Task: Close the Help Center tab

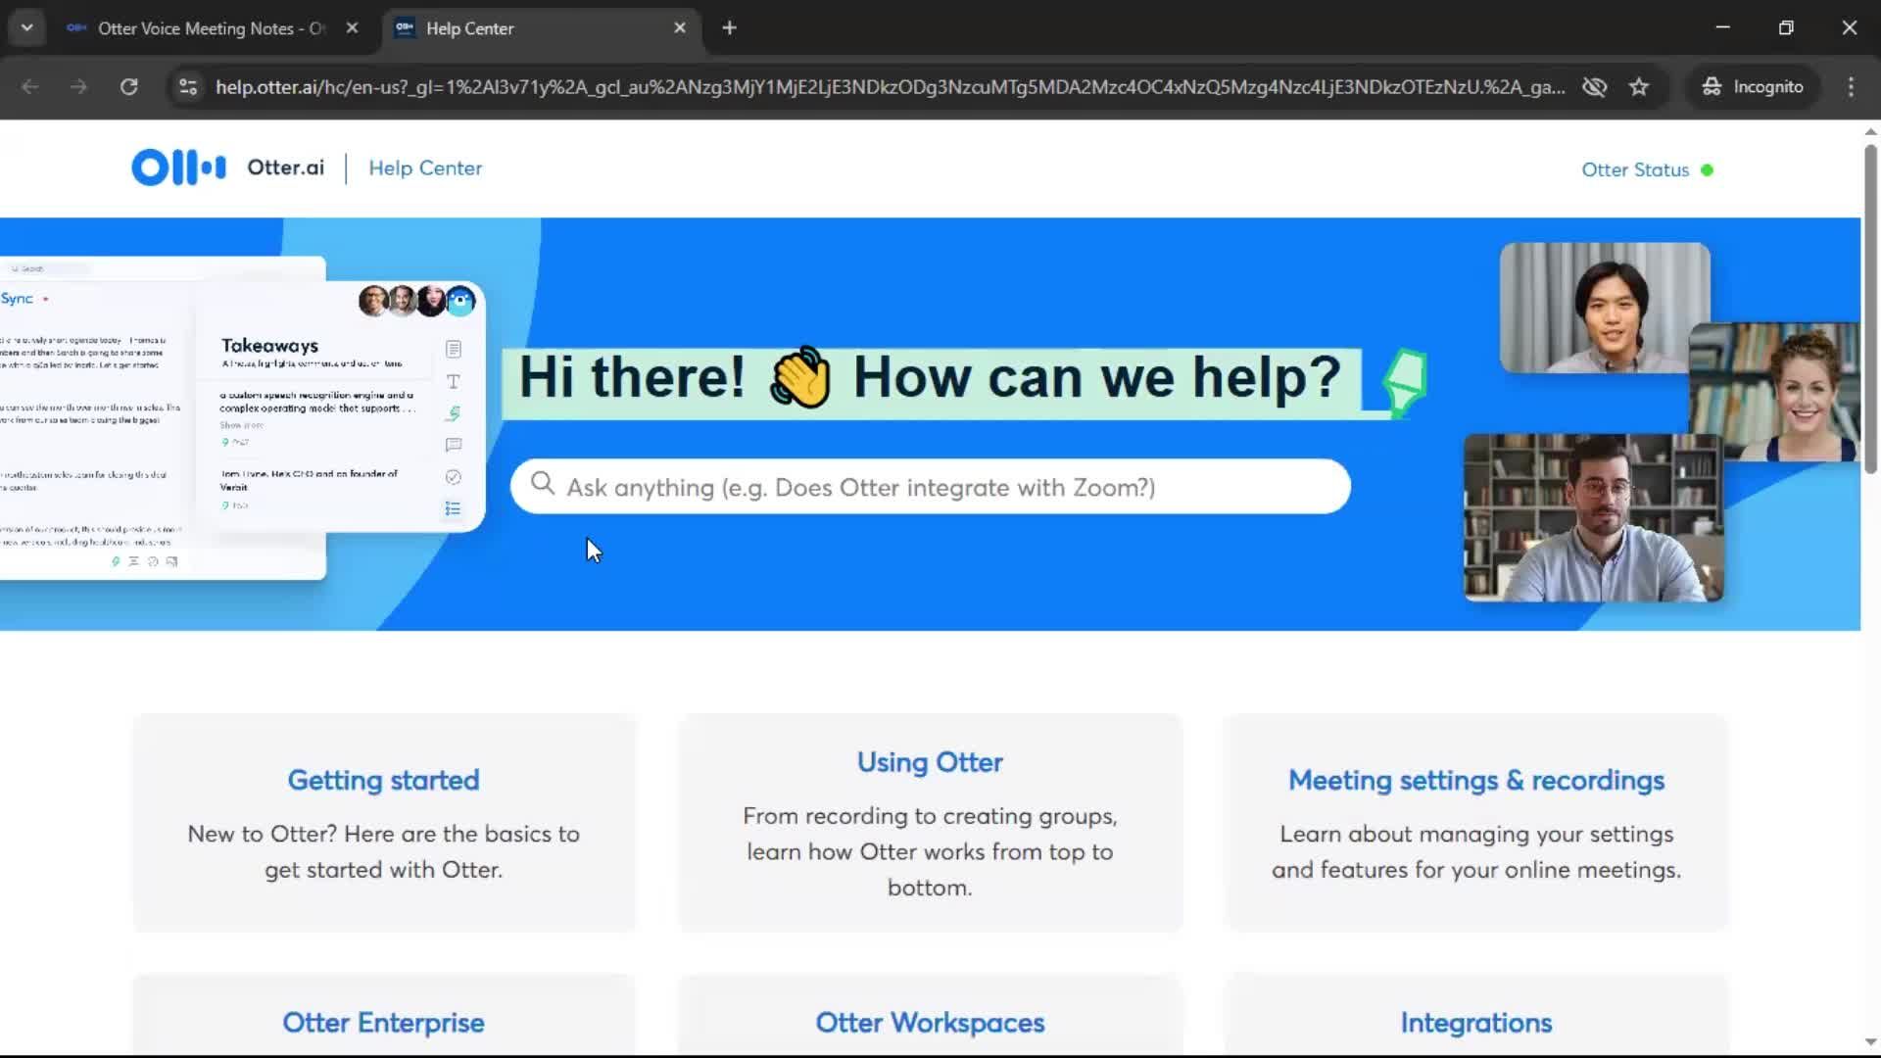Action: point(680,27)
